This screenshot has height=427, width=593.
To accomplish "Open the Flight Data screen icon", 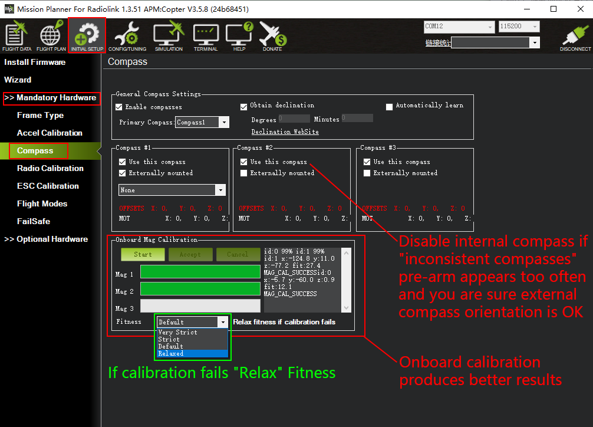I will coord(17,35).
